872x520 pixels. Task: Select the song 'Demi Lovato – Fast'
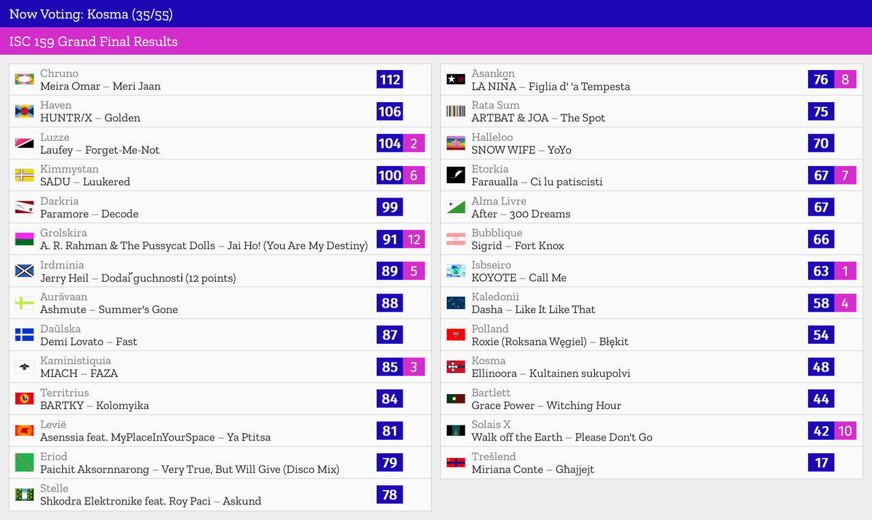(x=89, y=342)
